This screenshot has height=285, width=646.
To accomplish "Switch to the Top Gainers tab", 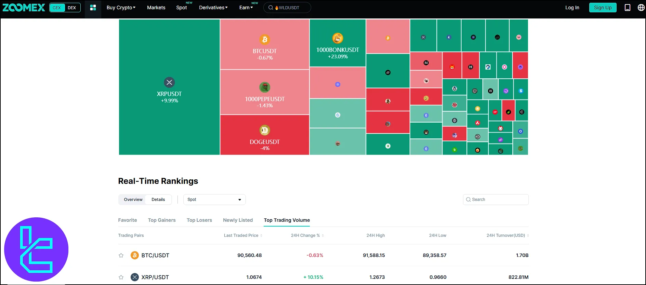I will pos(162,220).
